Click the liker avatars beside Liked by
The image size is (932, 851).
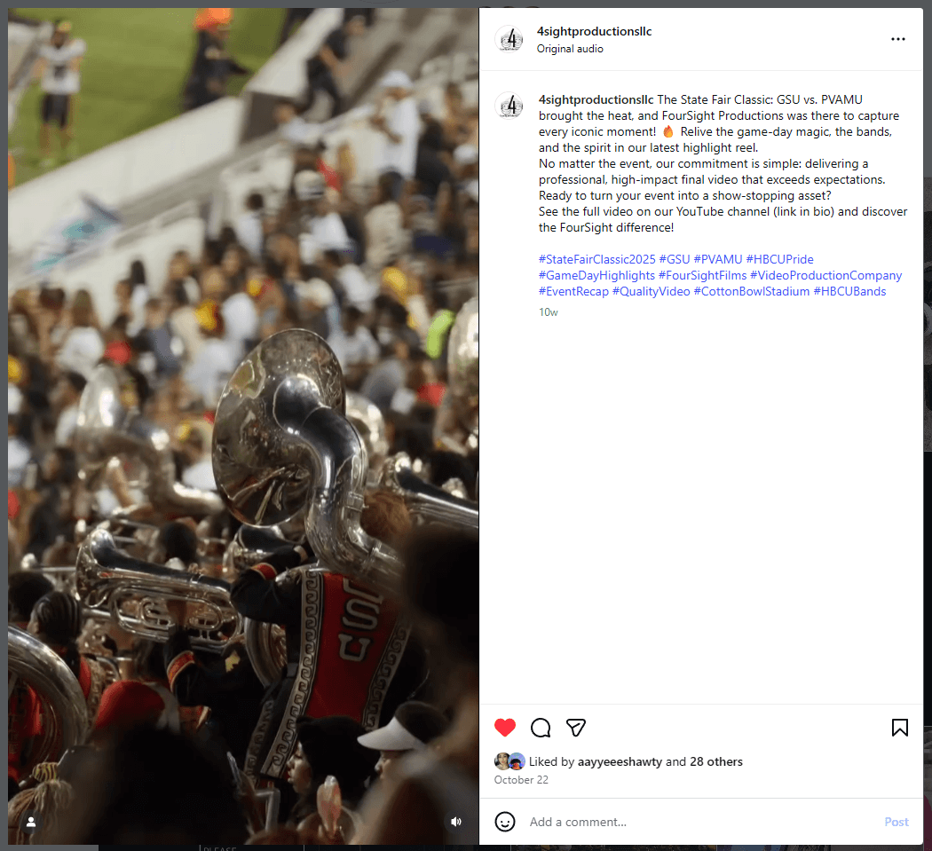coord(509,761)
